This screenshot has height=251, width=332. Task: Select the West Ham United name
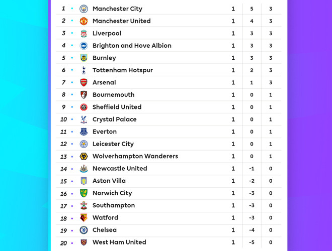coord(119,242)
